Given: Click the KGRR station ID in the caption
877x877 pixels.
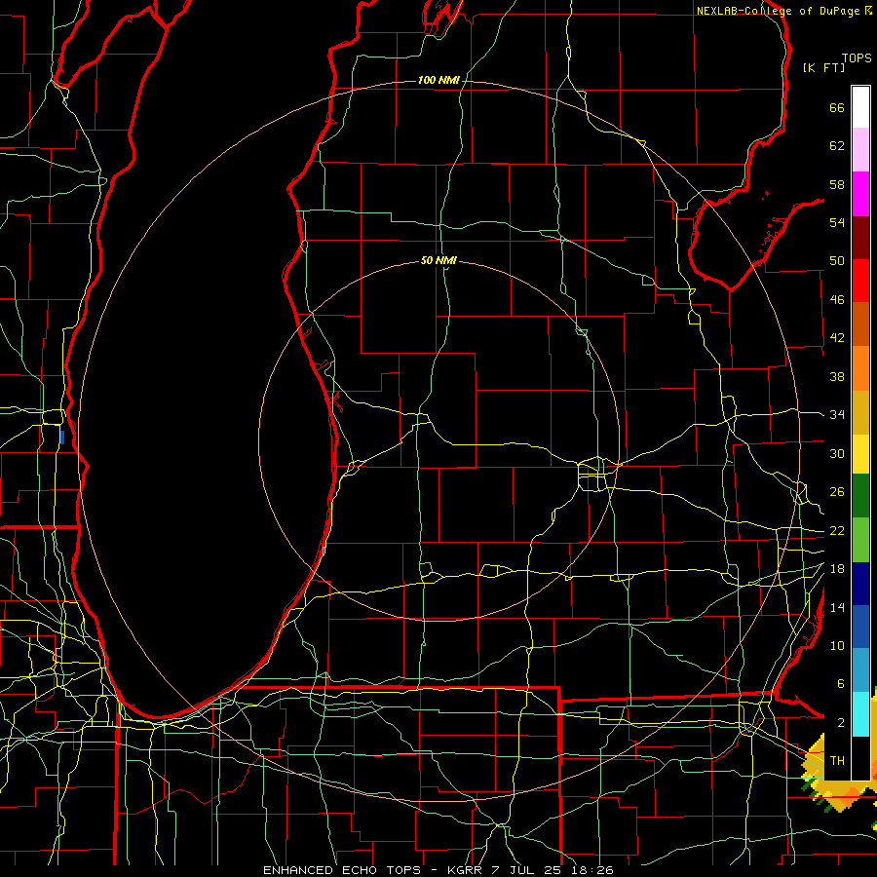Looking at the screenshot, I should click(x=467, y=870).
